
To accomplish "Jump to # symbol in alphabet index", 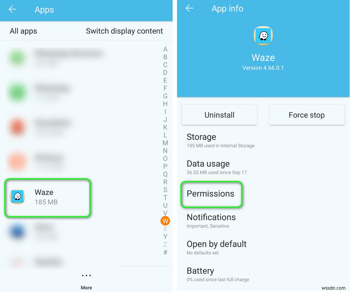I will [165, 252].
